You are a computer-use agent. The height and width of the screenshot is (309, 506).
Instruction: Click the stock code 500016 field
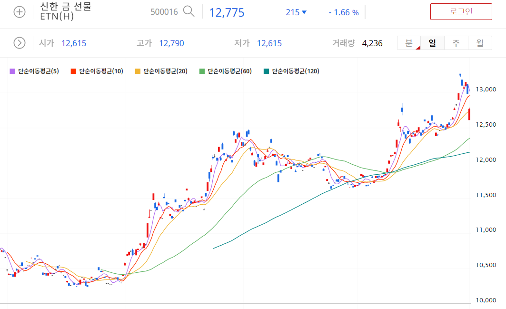164,12
